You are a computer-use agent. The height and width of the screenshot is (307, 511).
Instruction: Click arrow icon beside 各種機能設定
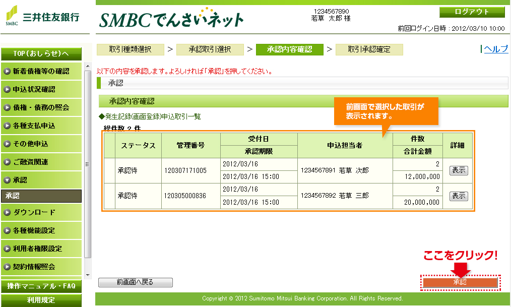(x=7, y=231)
